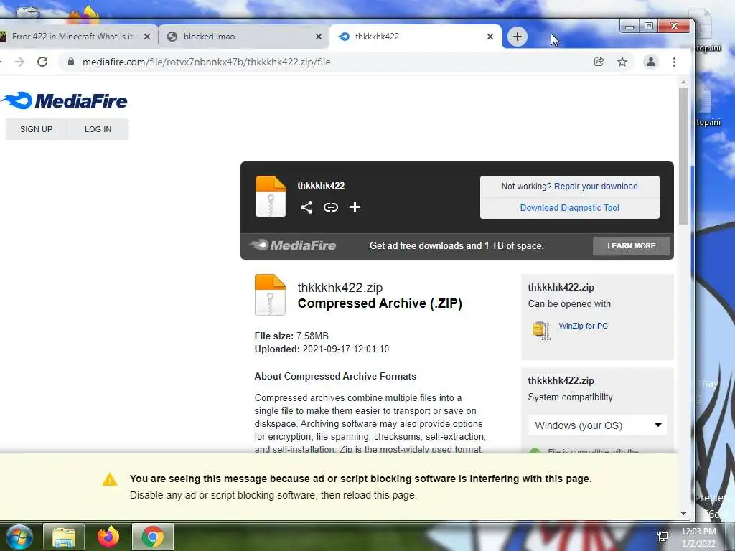Click the zip file icon in dark banner
The width and height of the screenshot is (735, 551).
(271, 197)
